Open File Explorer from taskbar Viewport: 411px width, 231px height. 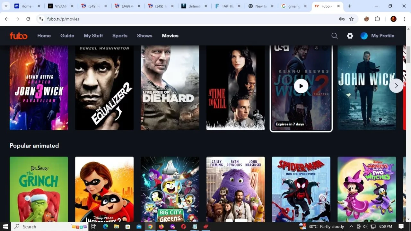pos(117,227)
